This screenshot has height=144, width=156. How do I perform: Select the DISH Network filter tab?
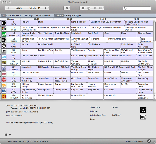point(43,15)
